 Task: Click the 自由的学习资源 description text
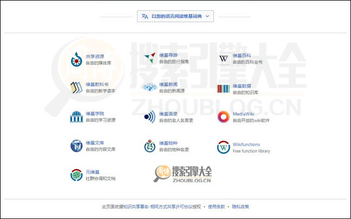[101, 120]
